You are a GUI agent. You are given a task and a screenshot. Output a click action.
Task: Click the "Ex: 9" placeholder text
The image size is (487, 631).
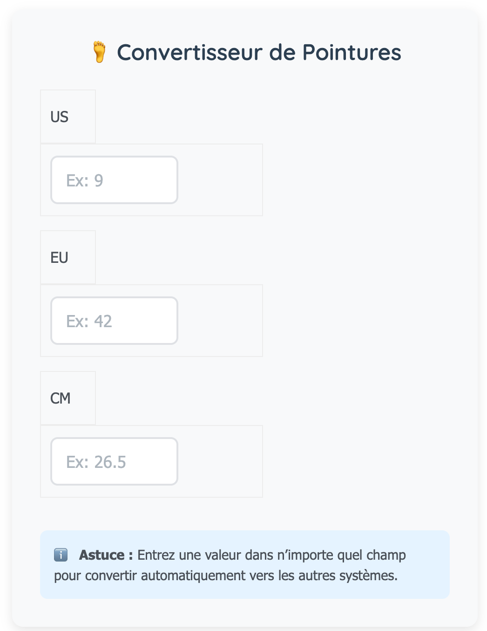pyautogui.click(x=85, y=180)
